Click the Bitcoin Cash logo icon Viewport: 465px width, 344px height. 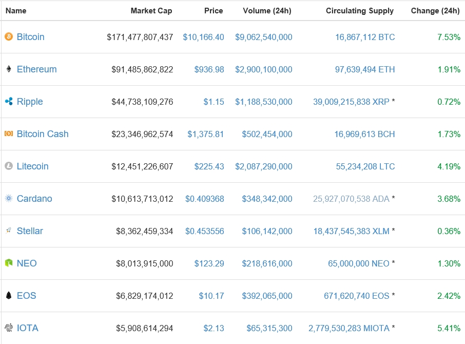click(x=8, y=134)
